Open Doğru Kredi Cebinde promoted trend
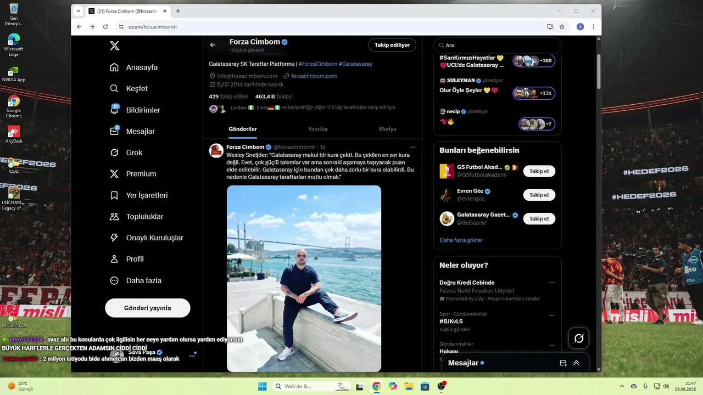Screen dimensions: 703x395 point(467,283)
